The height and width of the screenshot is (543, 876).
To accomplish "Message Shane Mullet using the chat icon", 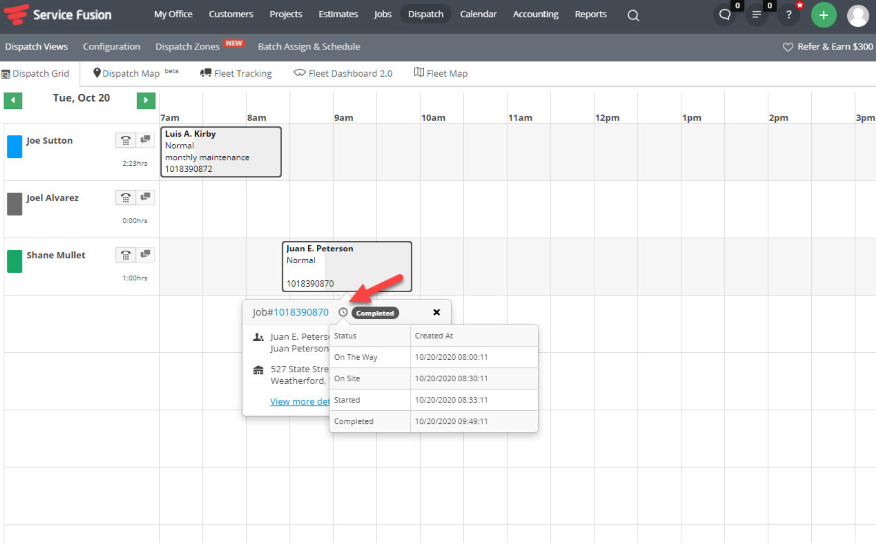I will point(145,254).
